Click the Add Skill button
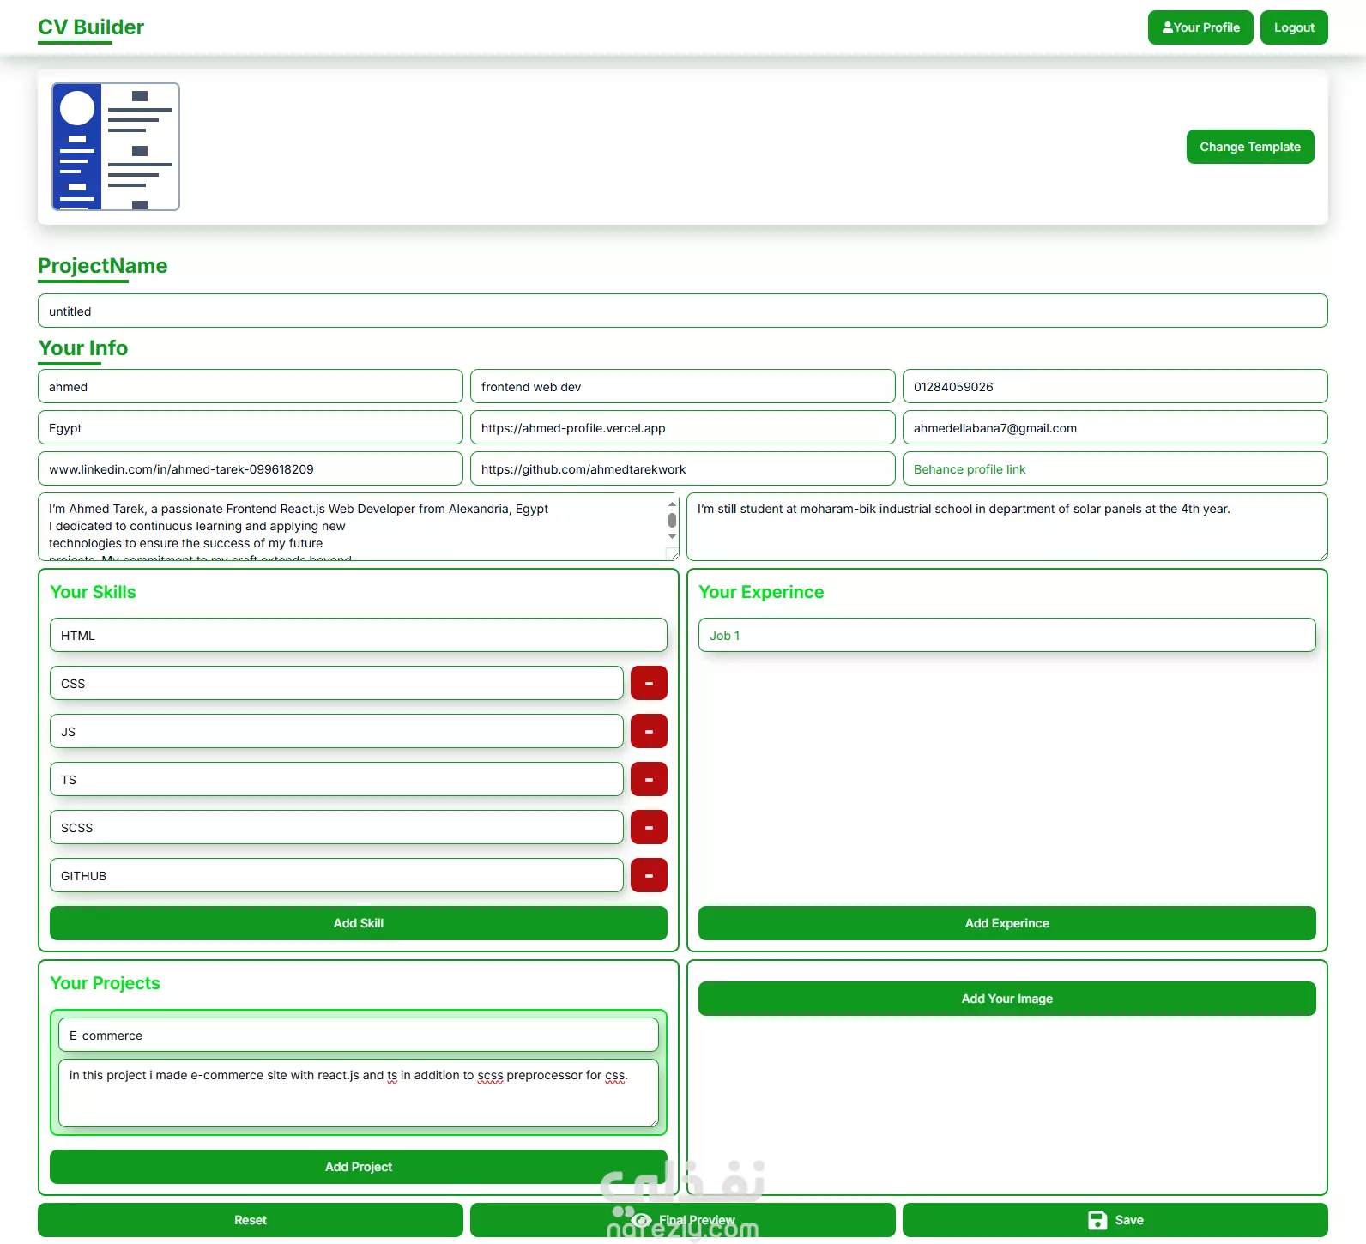The height and width of the screenshot is (1244, 1366). point(359,923)
